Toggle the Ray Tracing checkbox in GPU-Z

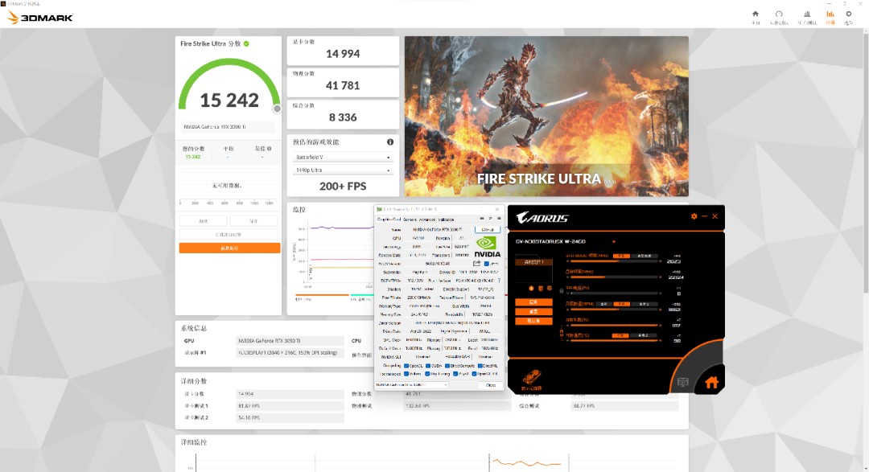[427, 374]
